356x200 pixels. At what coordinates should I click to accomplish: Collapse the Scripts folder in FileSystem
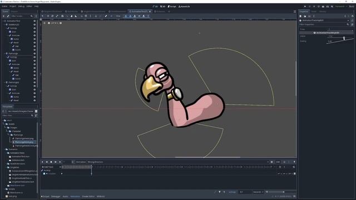click(5, 189)
